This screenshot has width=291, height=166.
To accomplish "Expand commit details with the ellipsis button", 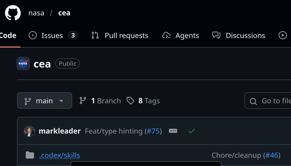I will tap(173, 131).
